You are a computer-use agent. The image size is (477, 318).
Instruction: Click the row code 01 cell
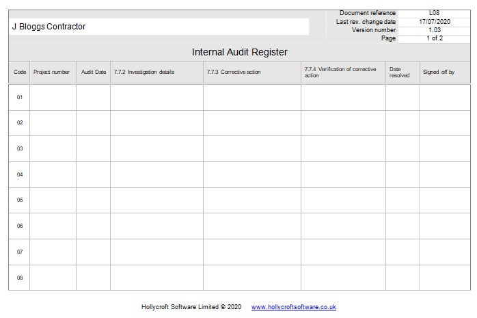coord(20,97)
